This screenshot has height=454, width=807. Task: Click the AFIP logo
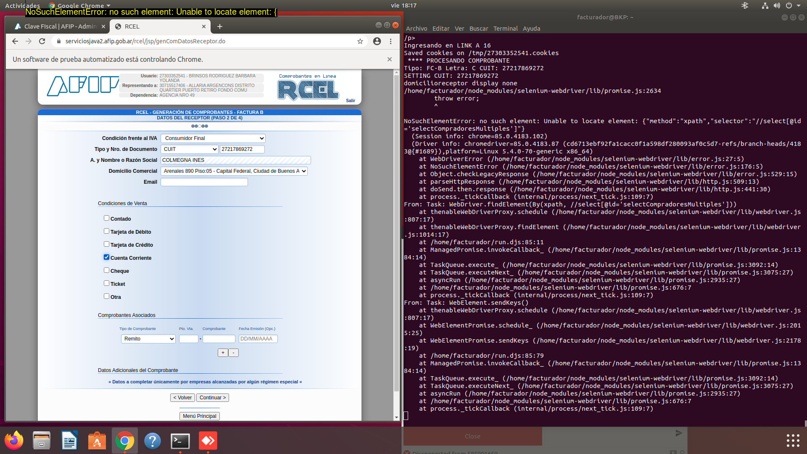tap(83, 86)
